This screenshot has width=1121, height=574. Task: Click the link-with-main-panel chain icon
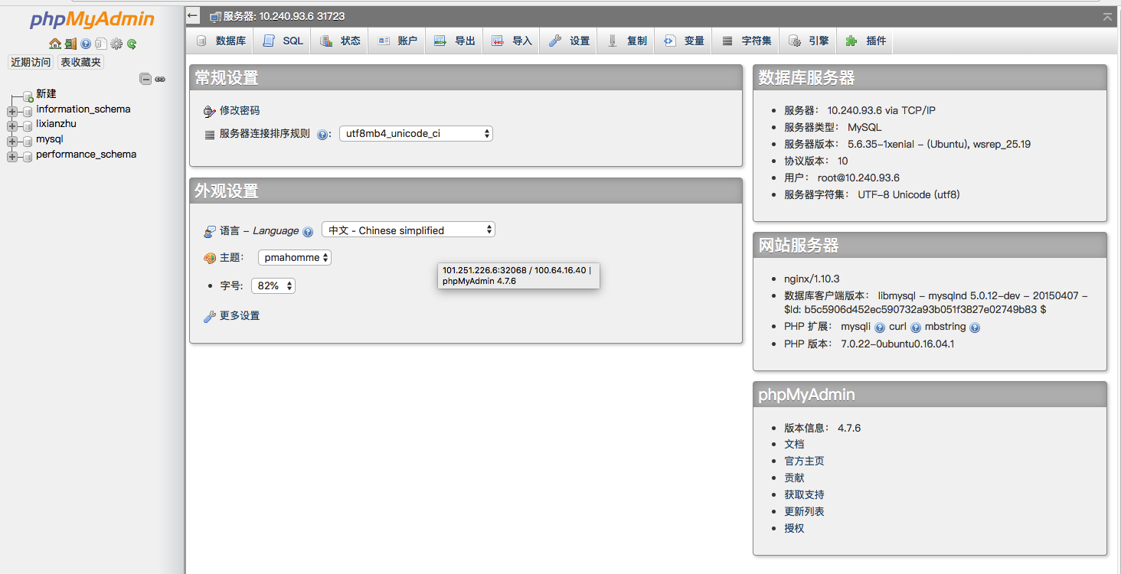pos(160,79)
